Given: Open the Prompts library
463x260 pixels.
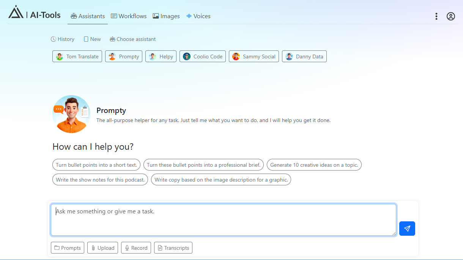Looking at the screenshot, I should tap(67, 247).
